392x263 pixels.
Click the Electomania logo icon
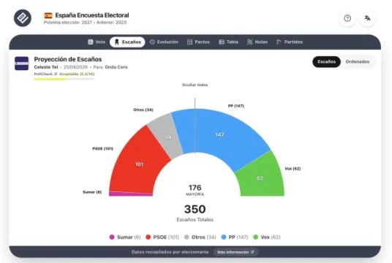coord(23,18)
